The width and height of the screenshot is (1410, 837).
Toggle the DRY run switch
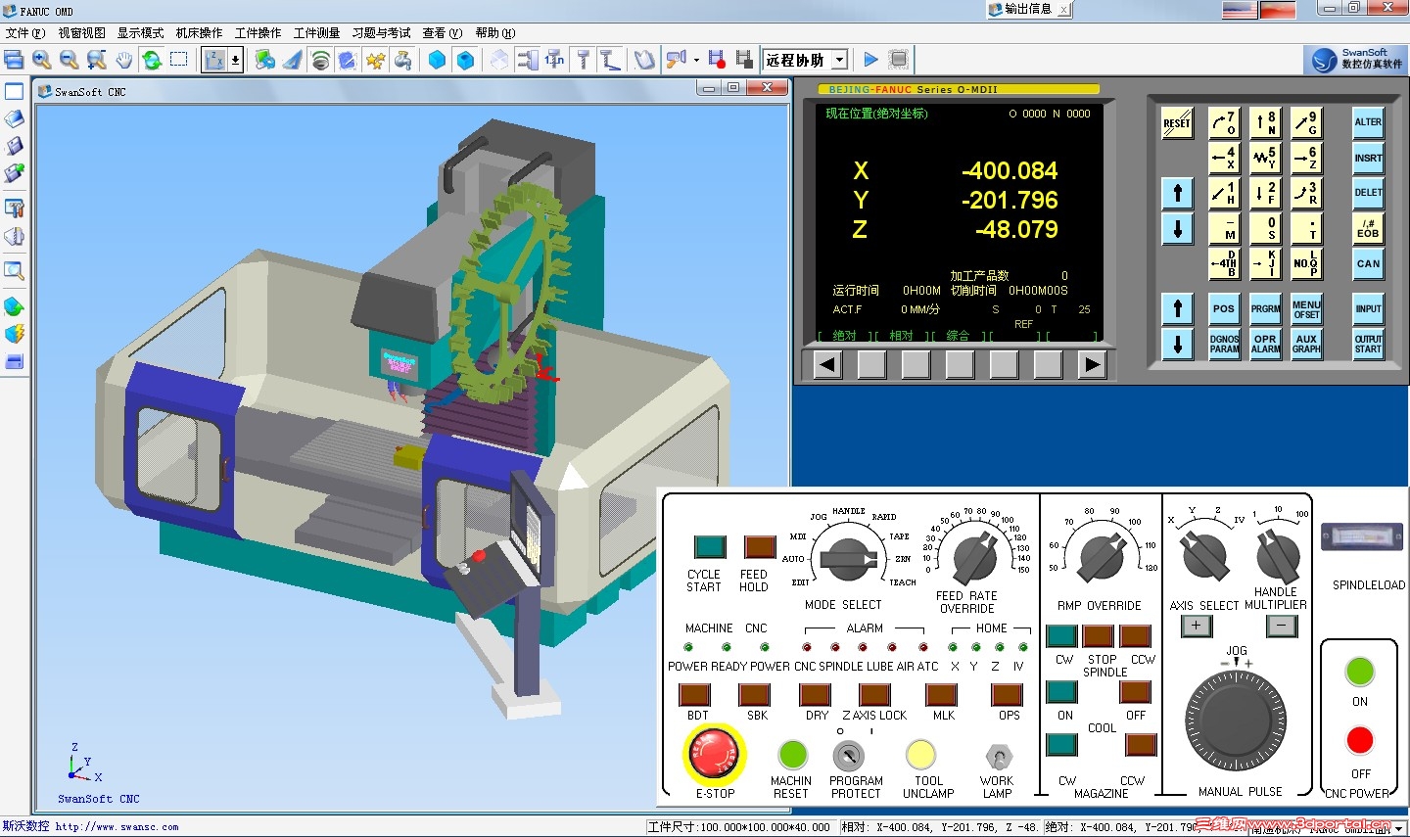click(815, 695)
